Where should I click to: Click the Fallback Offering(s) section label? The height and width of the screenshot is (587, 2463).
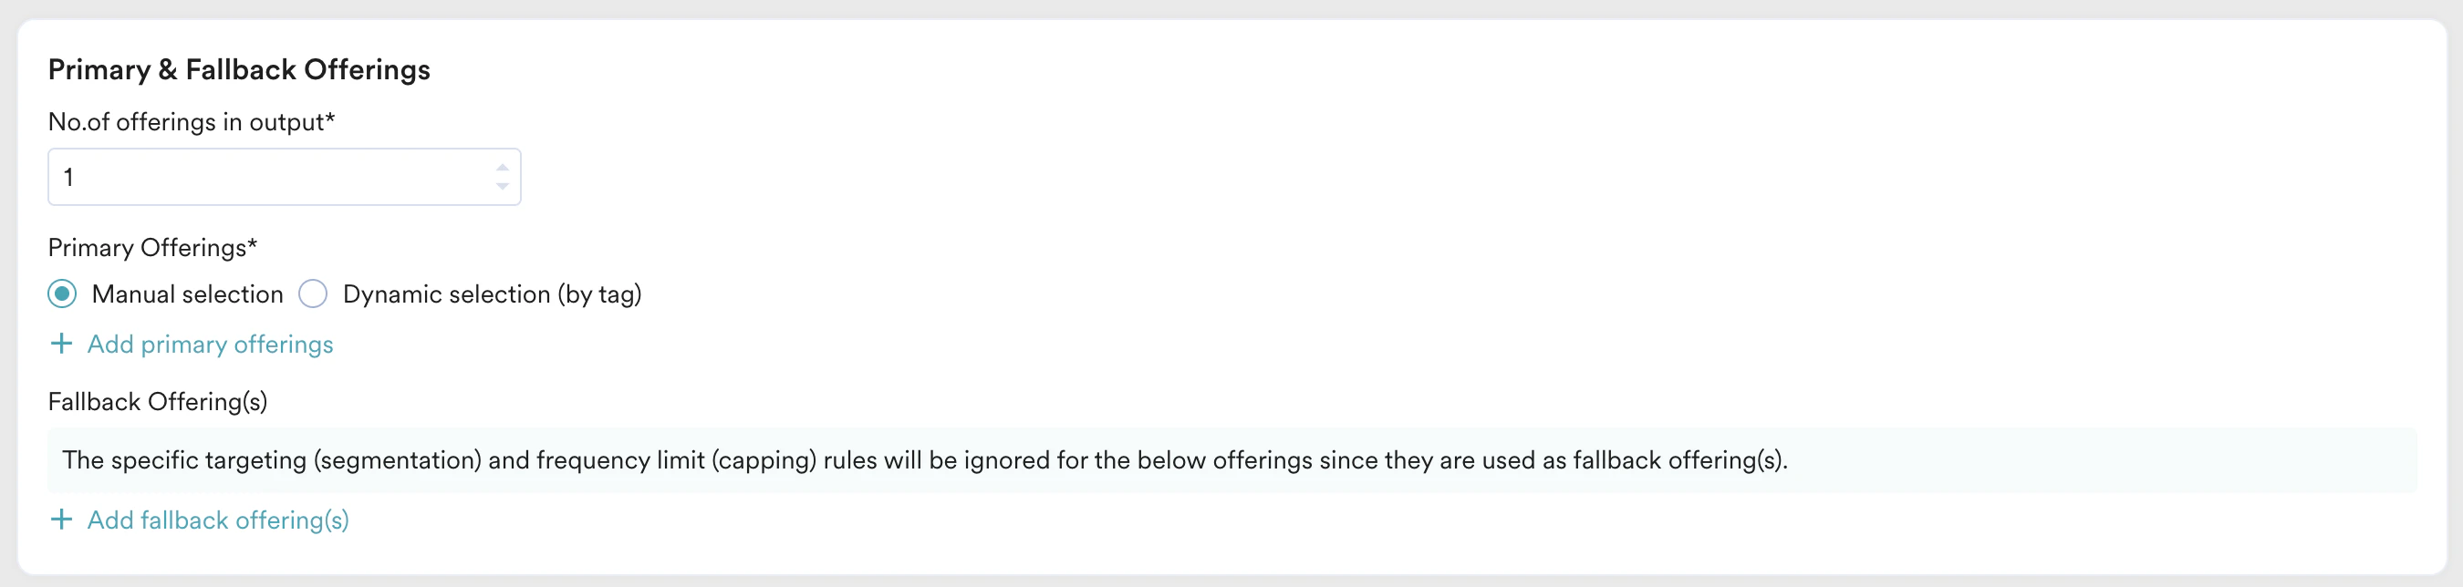tap(158, 402)
